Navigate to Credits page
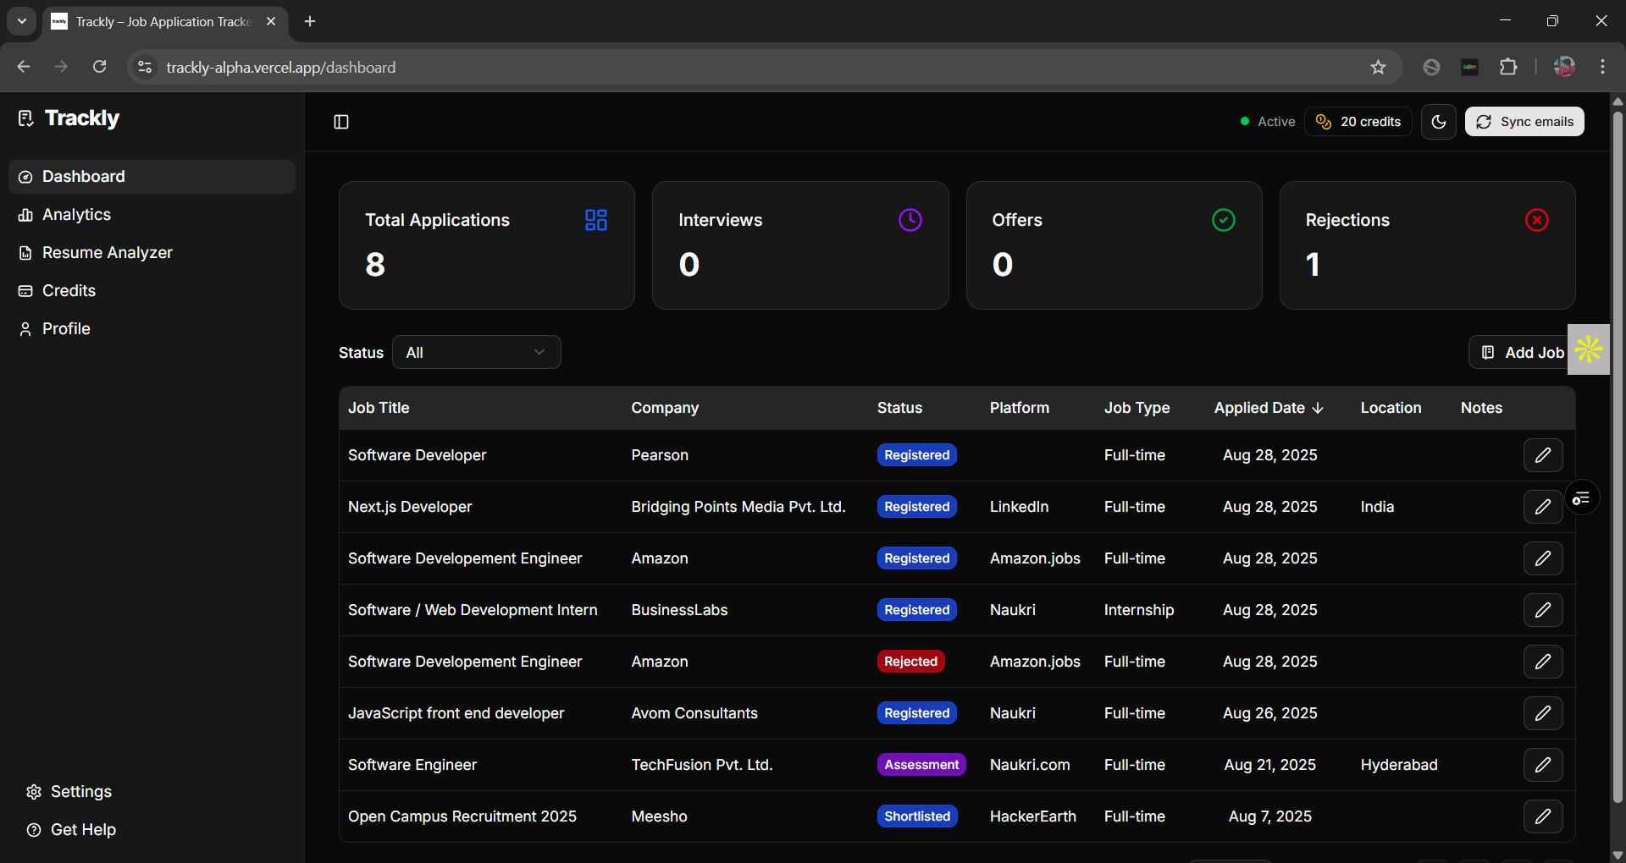1626x863 pixels. [152, 291]
